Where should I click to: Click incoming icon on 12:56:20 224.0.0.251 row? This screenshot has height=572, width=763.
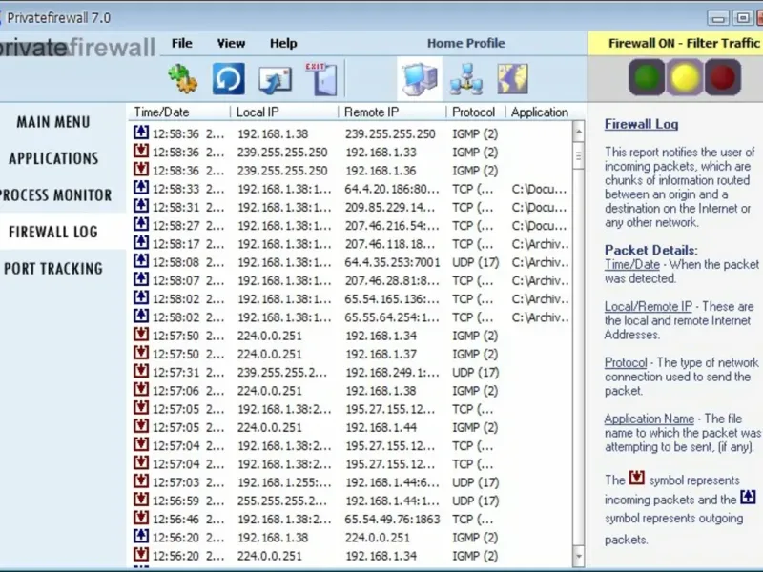[141, 554]
